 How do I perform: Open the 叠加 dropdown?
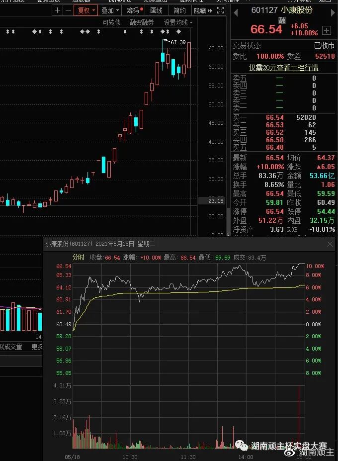[110, 10]
